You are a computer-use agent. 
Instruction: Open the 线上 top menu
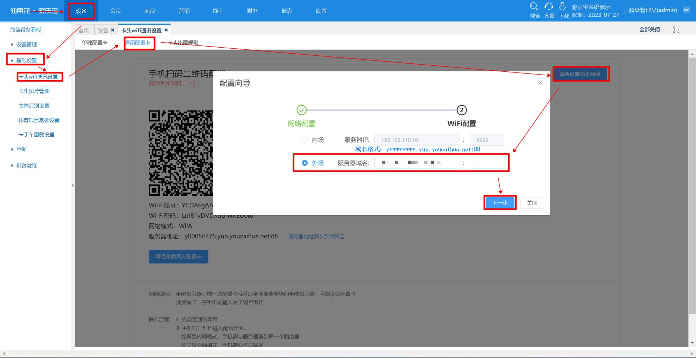point(218,11)
